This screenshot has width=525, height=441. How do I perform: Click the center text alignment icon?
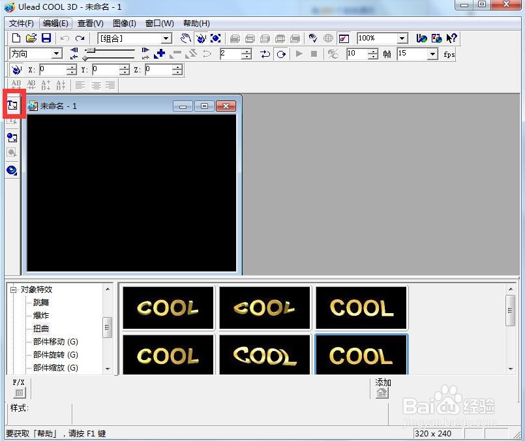tap(96, 85)
